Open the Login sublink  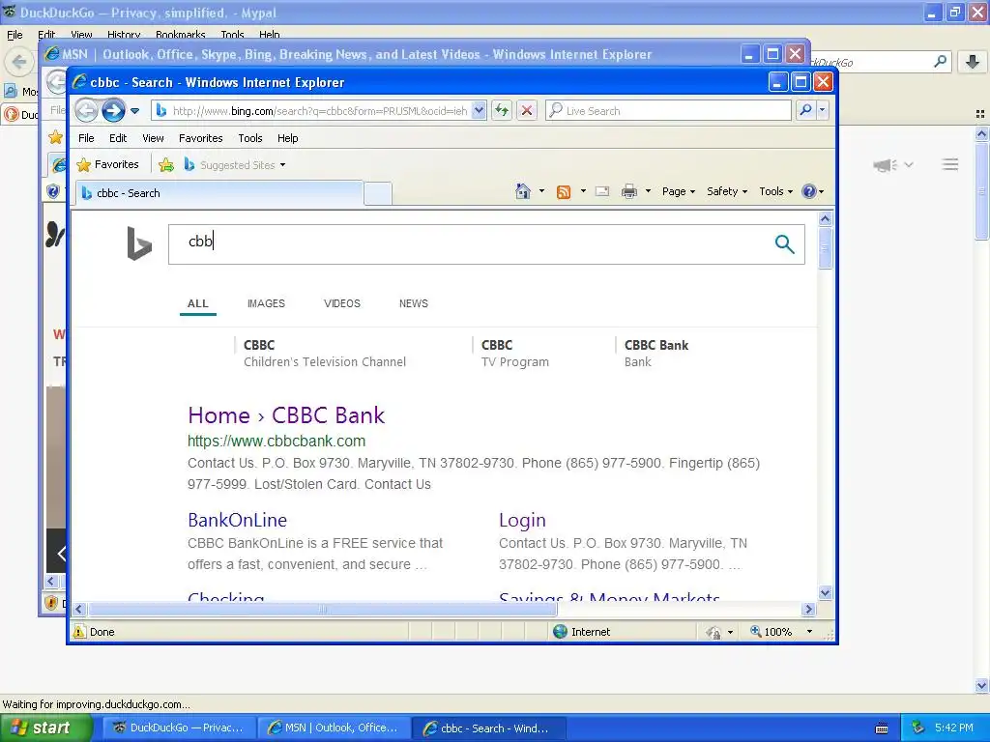522,520
